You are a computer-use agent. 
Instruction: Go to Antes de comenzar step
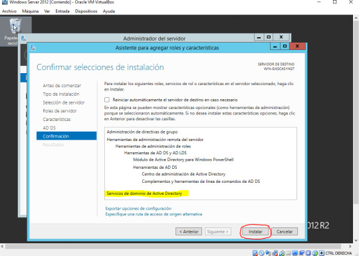62,85
